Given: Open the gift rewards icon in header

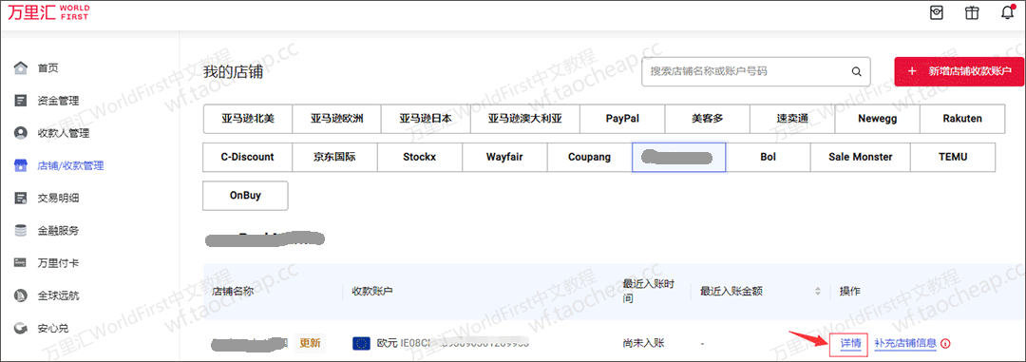Looking at the screenshot, I should tap(973, 13).
